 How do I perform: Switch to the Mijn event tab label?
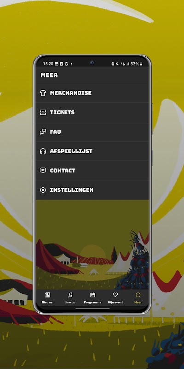click(115, 302)
